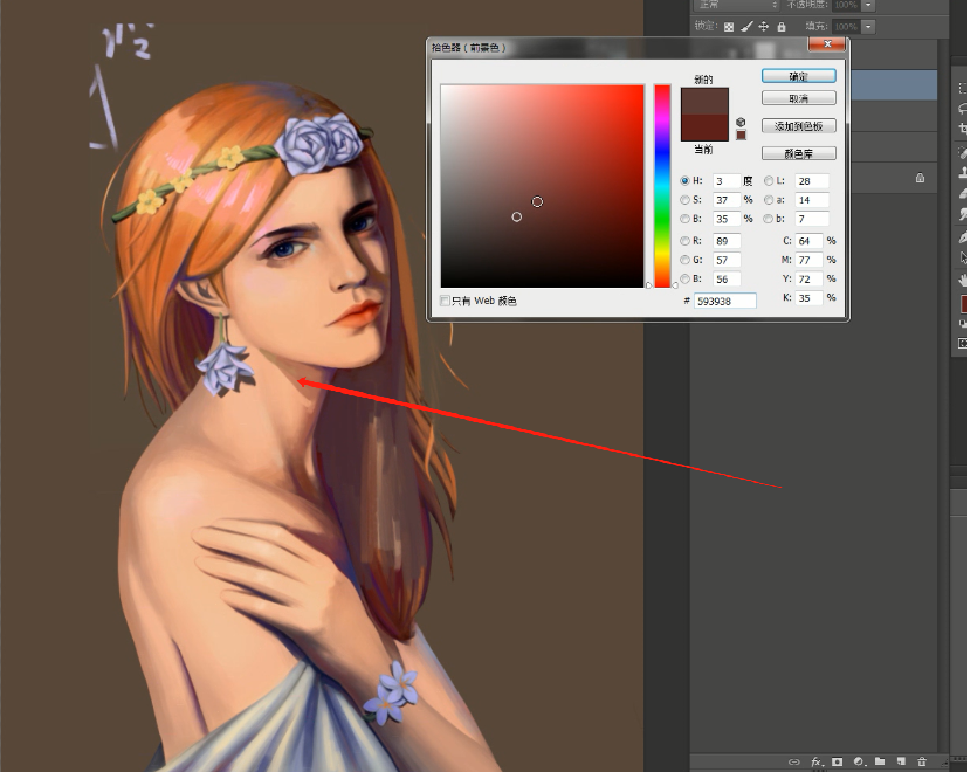
Task: Click the lock image pixels brush icon
Action: pos(746,27)
